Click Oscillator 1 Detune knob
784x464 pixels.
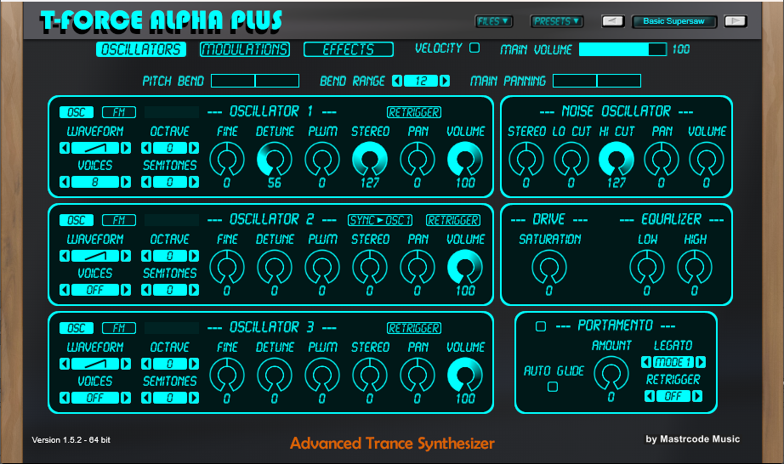point(275,159)
